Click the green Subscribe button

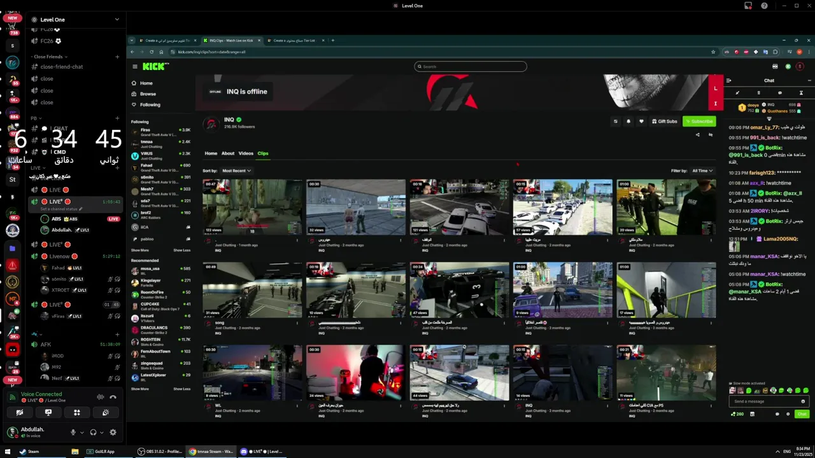699,121
